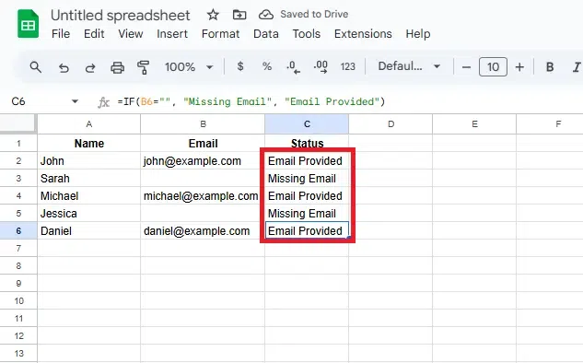This screenshot has height=363, width=583.
Task: Click the cloud Saved to Drive icon
Action: [266, 15]
